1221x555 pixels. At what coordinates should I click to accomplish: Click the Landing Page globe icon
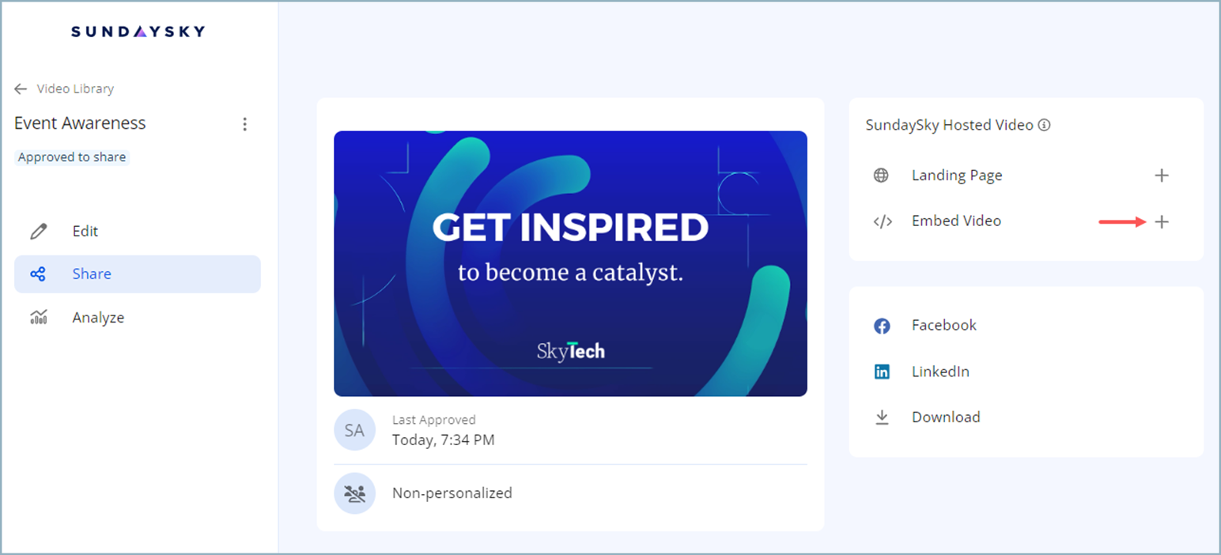pyautogui.click(x=881, y=176)
